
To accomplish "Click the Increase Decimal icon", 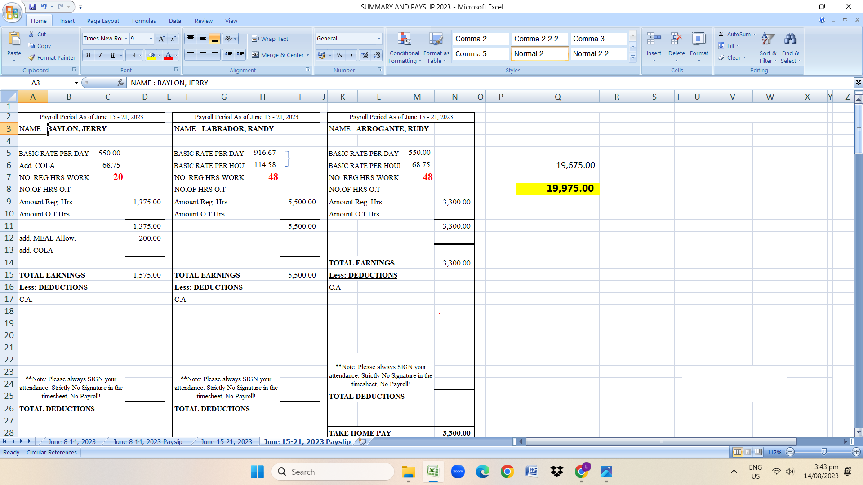I will 365,55.
